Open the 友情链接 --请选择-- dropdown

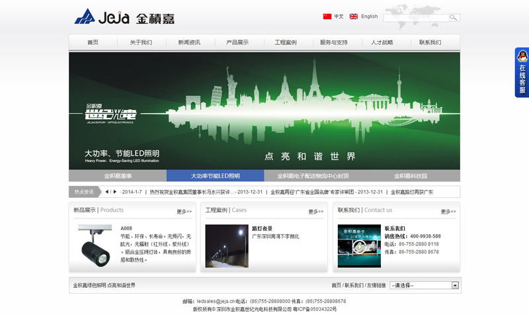pos(424,285)
